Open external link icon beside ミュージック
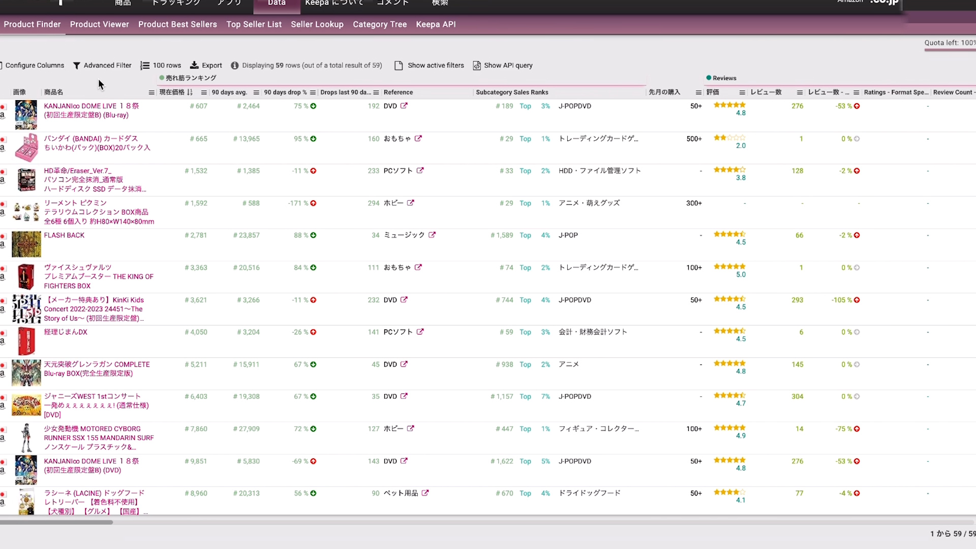The width and height of the screenshot is (976, 549). [x=432, y=235]
